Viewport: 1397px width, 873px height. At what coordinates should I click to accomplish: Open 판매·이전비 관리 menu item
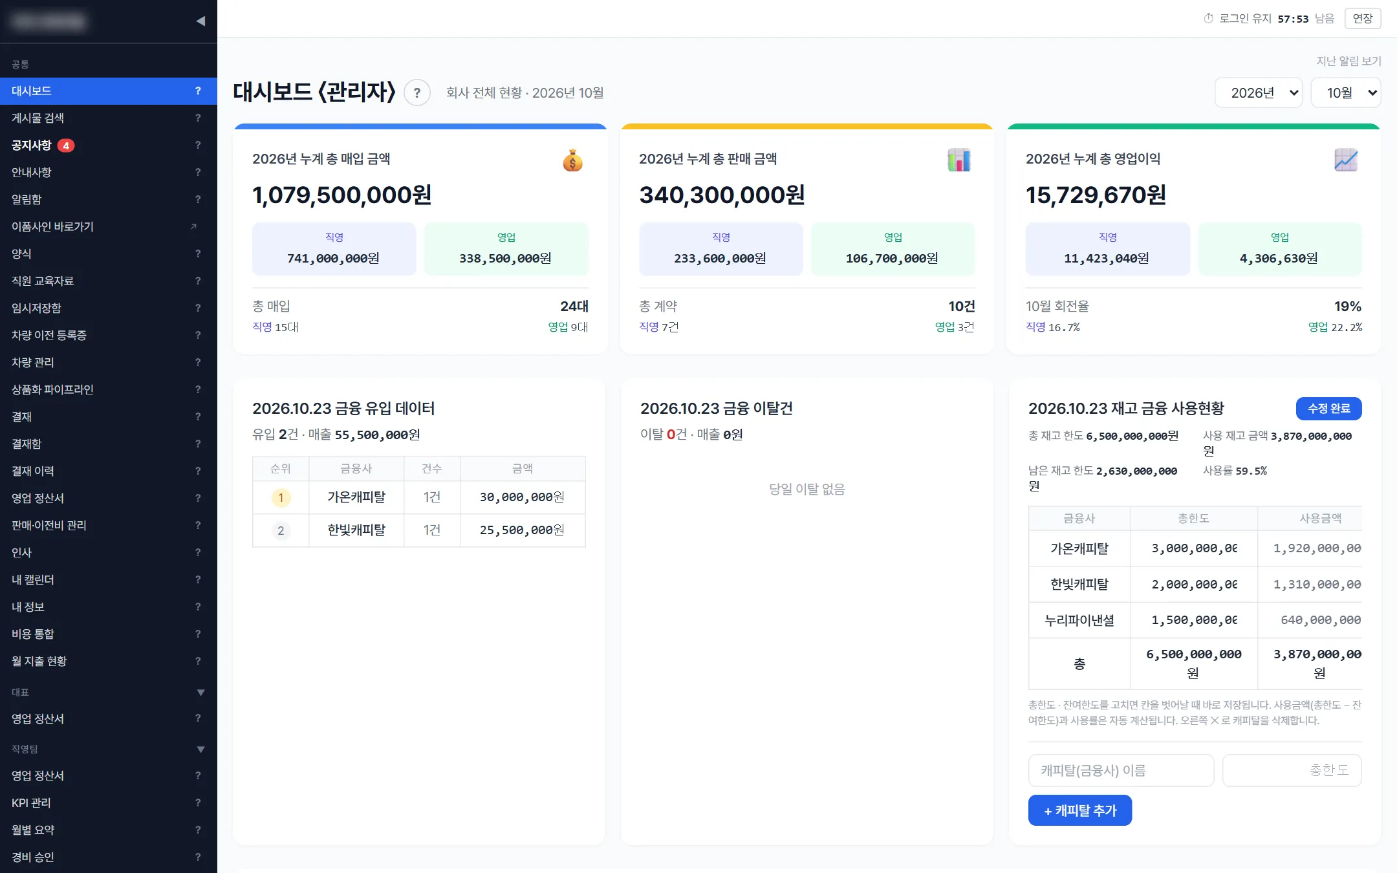(x=109, y=525)
